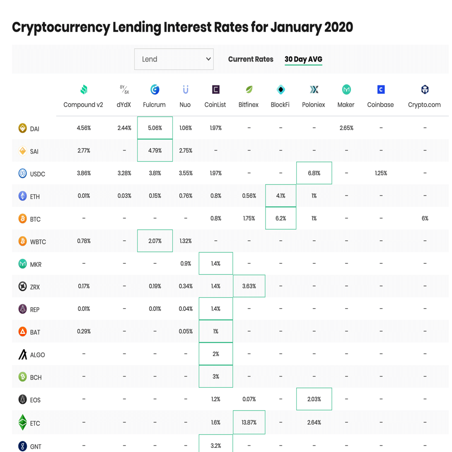Select the Crypto.com logo icon
This screenshot has height=452, width=452.
tap(424, 89)
